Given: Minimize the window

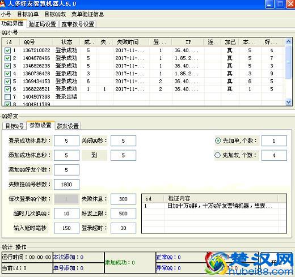Looking at the screenshot, I should pos(269,4).
